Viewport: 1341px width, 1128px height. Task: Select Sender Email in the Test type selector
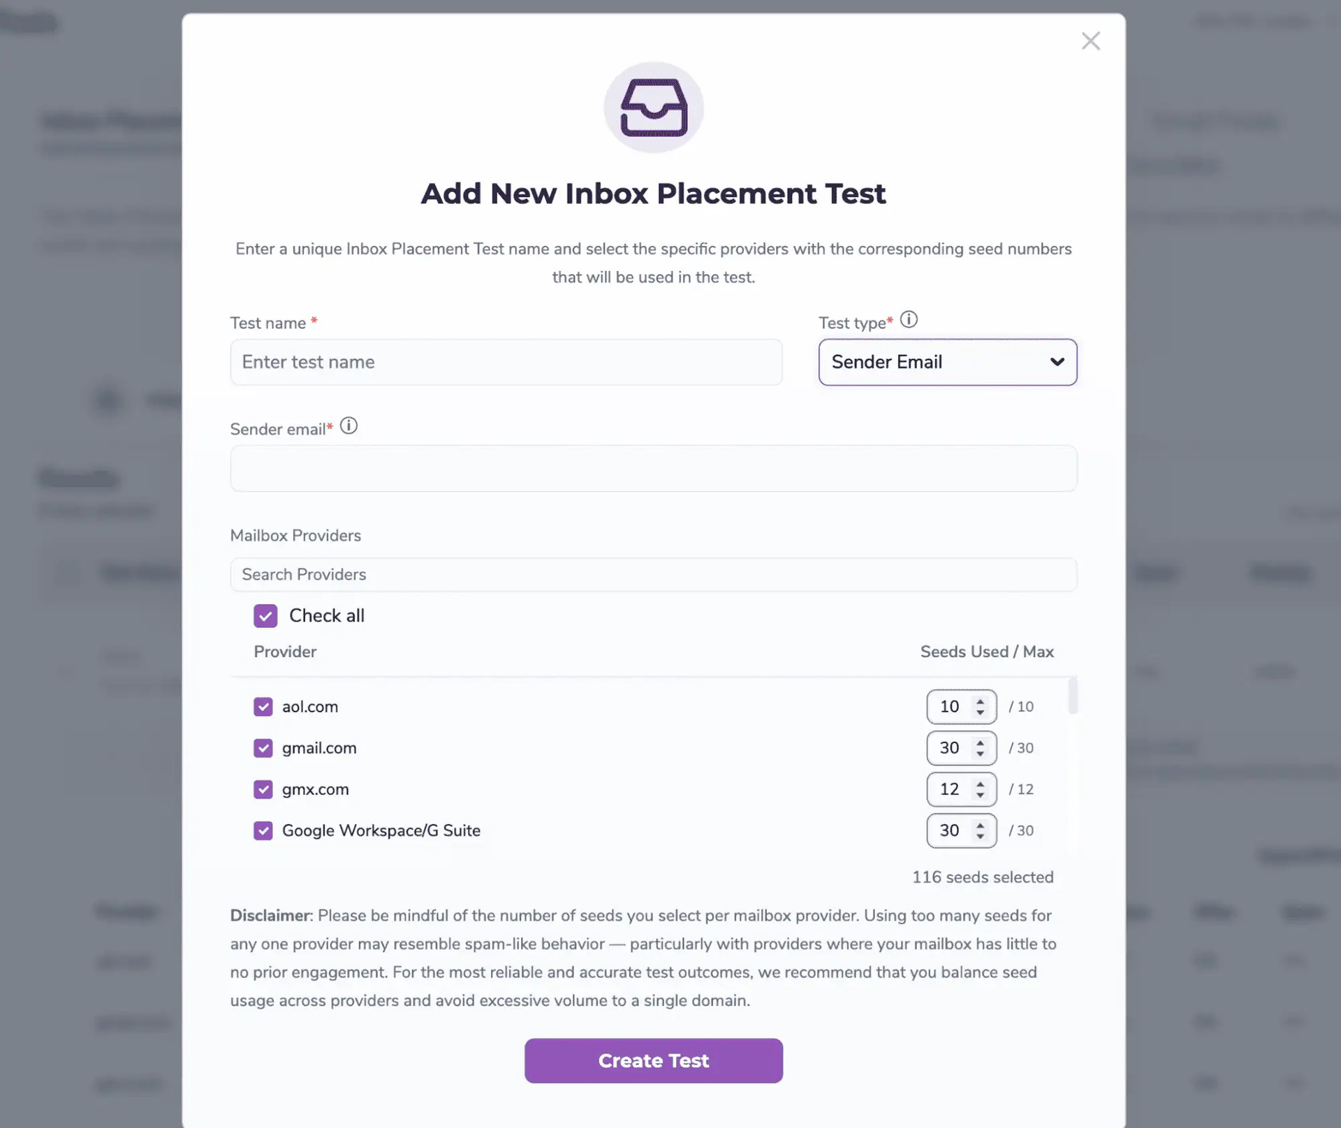point(948,362)
